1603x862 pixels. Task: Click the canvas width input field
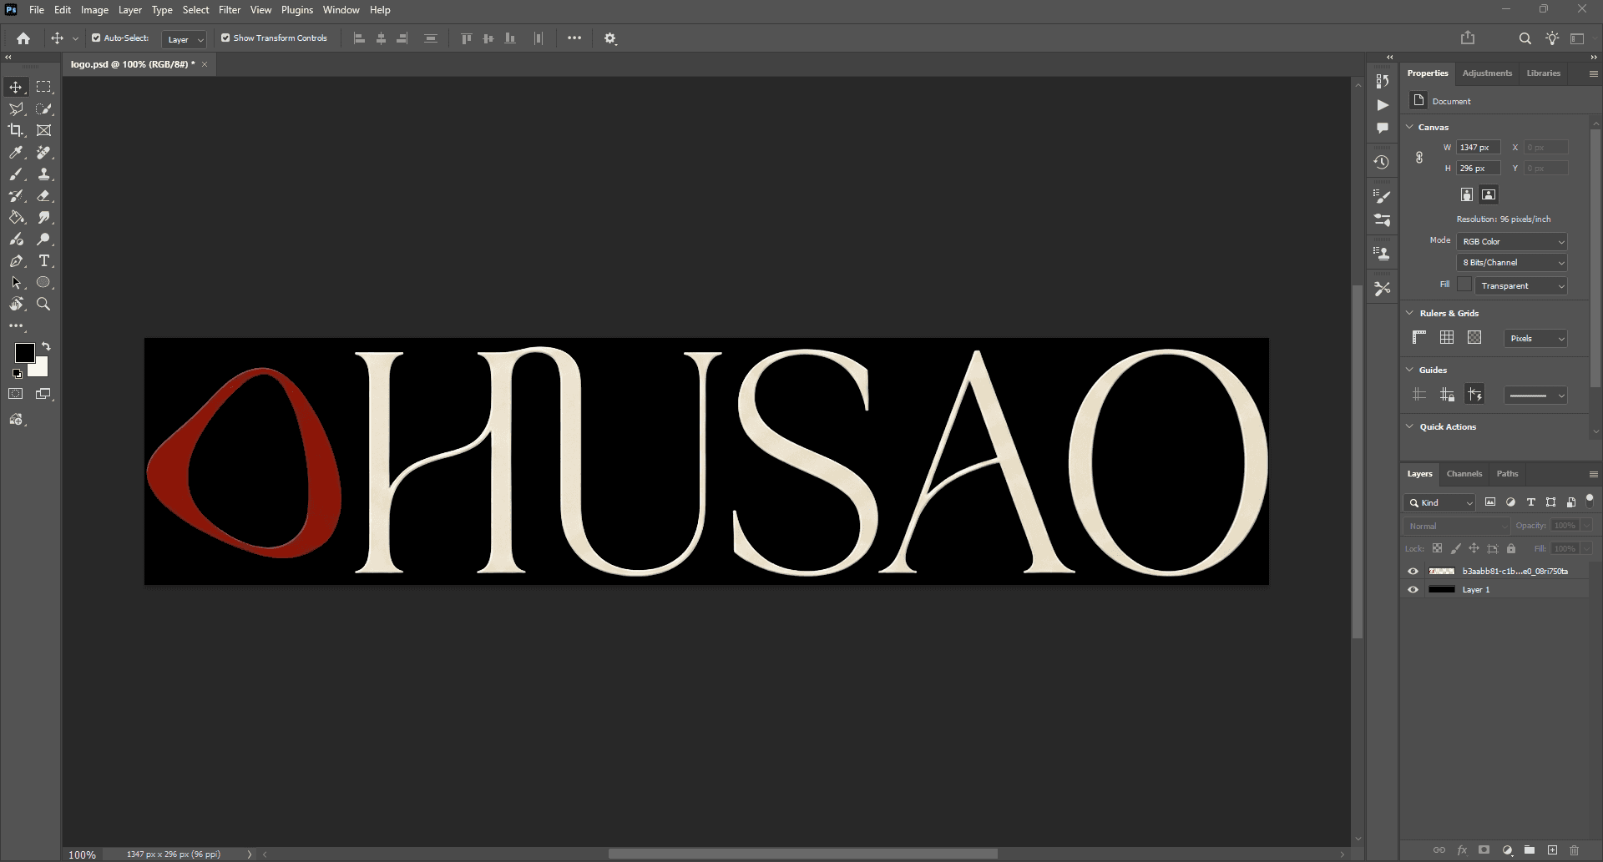(1478, 147)
